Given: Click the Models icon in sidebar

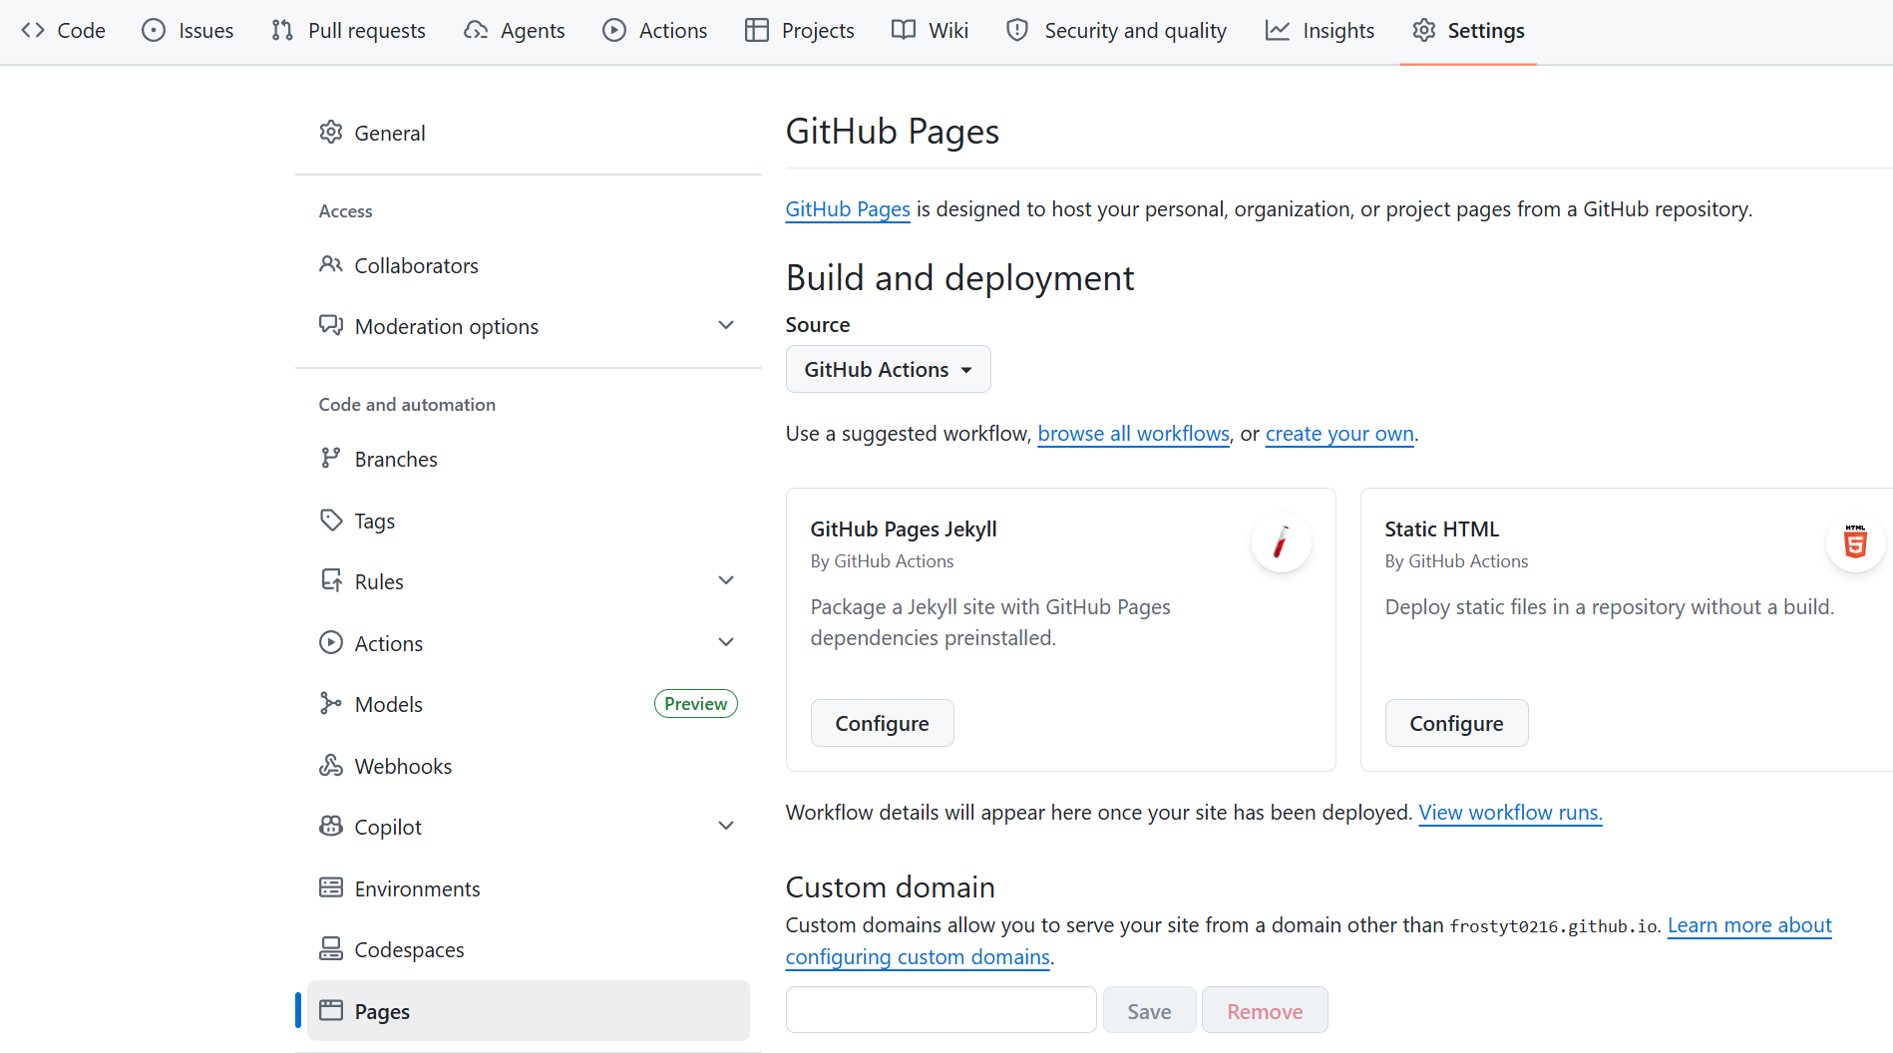Looking at the screenshot, I should point(331,703).
